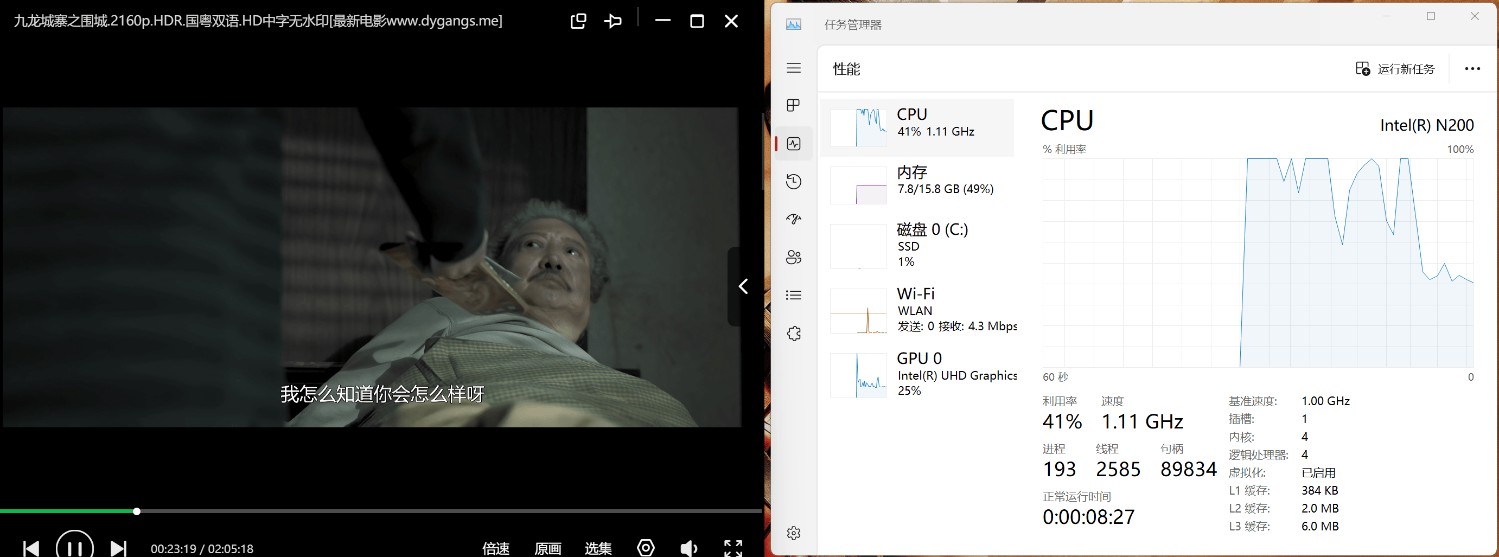Select the 内存 memory entry
Image resolution: width=1499 pixels, height=557 pixels.
tap(917, 184)
